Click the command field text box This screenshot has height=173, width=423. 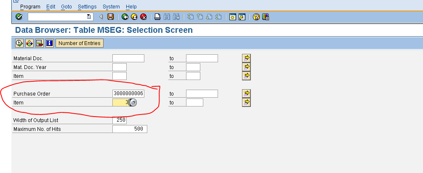tap(61, 17)
